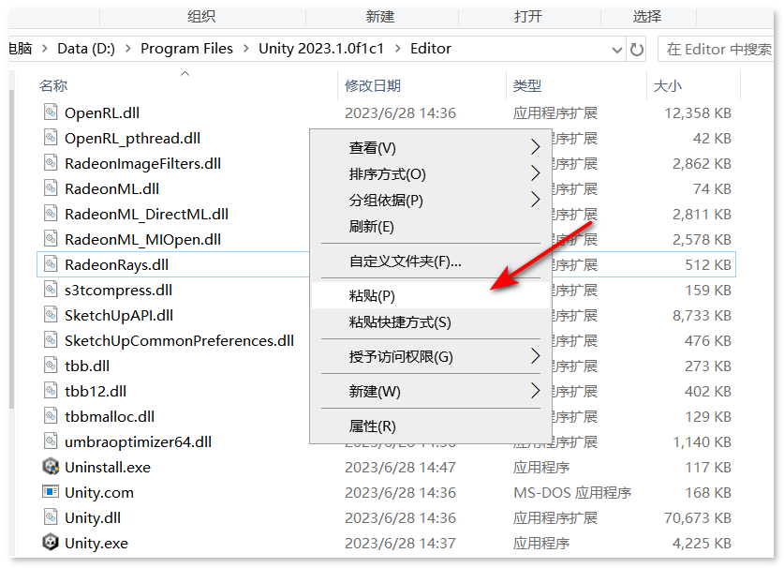Click the umbraoptimizer64.dll file icon
The width and height of the screenshot is (784, 568).
(x=51, y=441)
